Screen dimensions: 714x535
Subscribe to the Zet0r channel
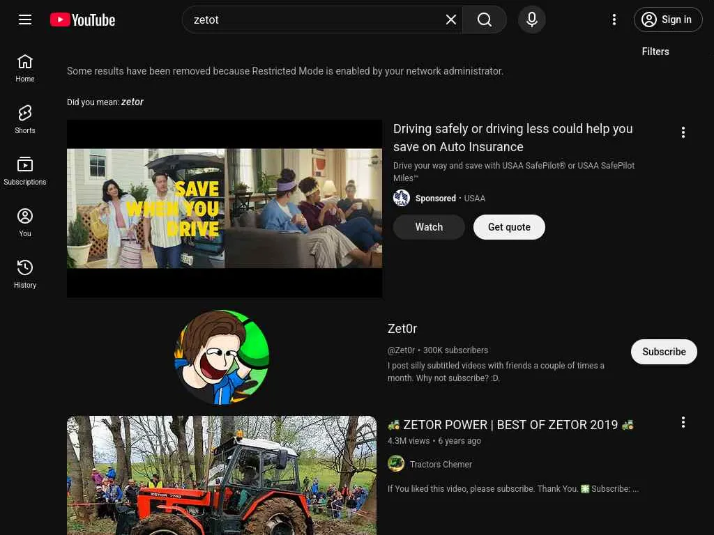[x=664, y=352]
